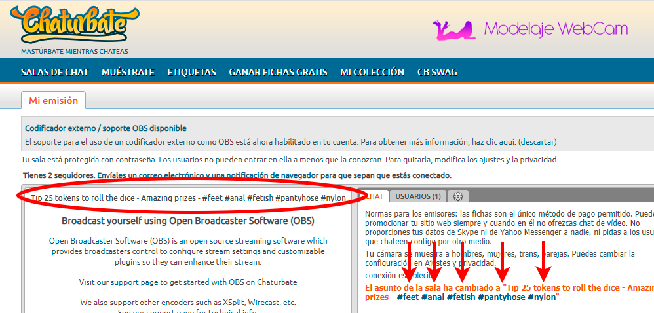
Task: Click the #nylon hashtag in chat
Action: click(x=542, y=297)
